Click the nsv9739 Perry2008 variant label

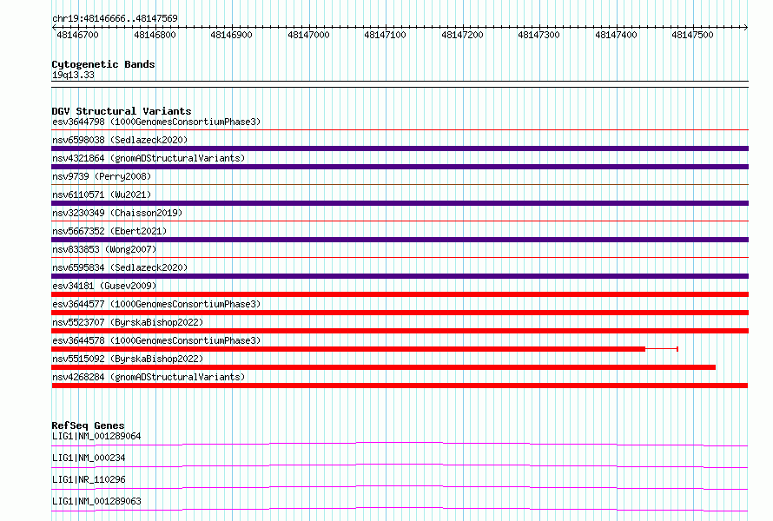click(x=102, y=176)
